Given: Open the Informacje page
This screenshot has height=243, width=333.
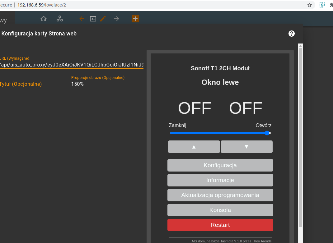Looking at the screenshot, I should (220, 180).
